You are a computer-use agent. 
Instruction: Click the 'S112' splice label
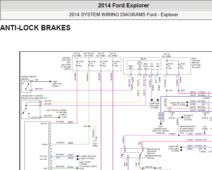[x=182, y=133]
